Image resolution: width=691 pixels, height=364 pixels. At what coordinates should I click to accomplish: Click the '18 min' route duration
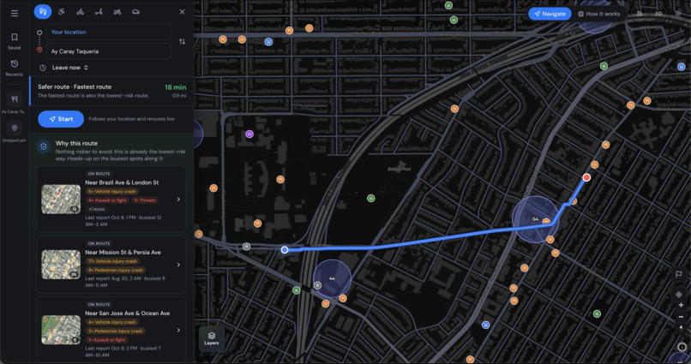coord(176,87)
